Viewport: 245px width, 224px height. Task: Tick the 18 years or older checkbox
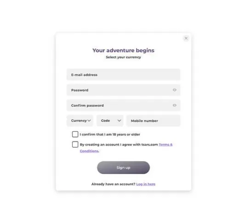[75, 134]
